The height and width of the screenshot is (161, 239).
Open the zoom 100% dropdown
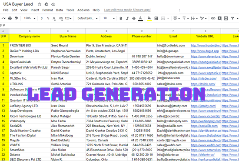[x=30, y=18]
